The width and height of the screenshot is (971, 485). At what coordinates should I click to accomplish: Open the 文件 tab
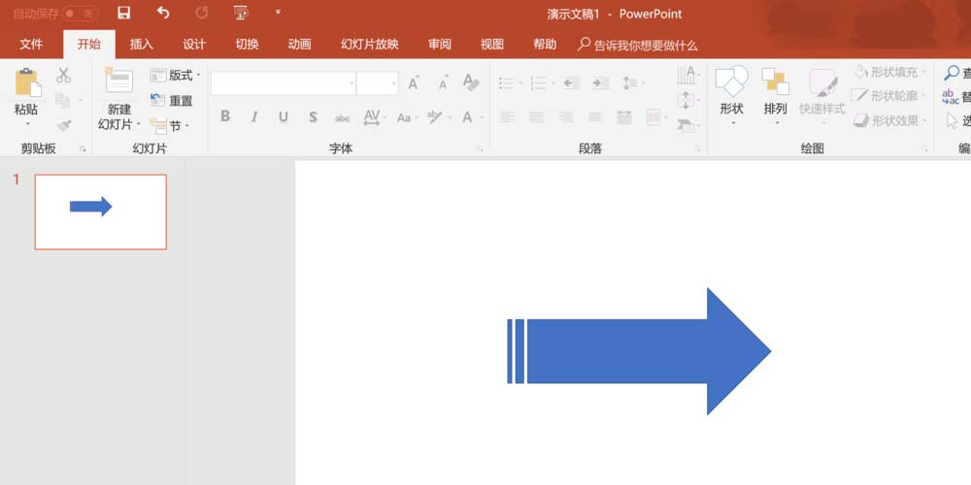point(31,45)
